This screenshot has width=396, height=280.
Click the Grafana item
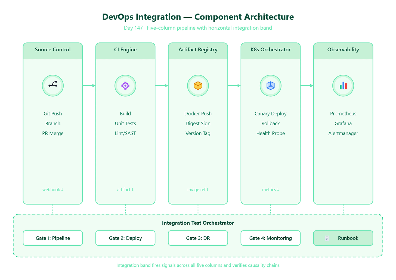click(x=343, y=123)
